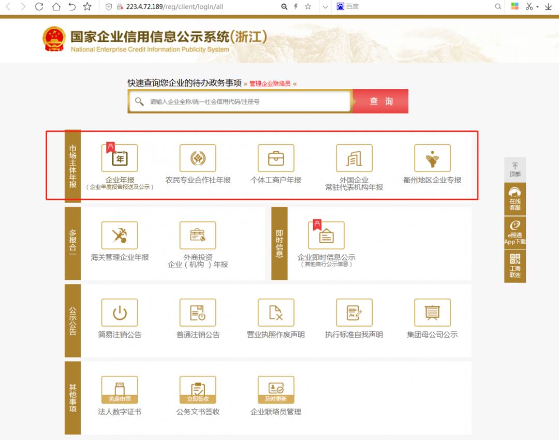The width and height of the screenshot is (559, 440).
Task: Open 农民专业合作社年报 icon
Action: [x=198, y=158]
